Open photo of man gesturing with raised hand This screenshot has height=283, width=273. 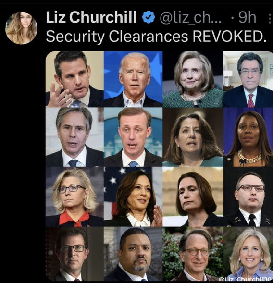pos(74,79)
